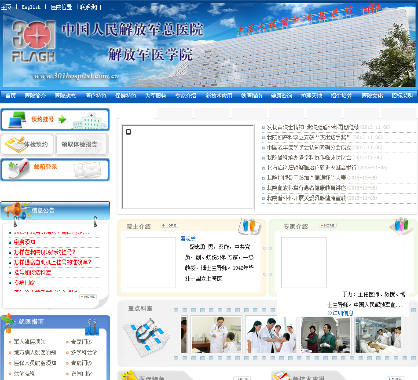Screen dimensions: 418x380
Task: Select 医院动态 in navigation bar
Action: [x=65, y=96]
